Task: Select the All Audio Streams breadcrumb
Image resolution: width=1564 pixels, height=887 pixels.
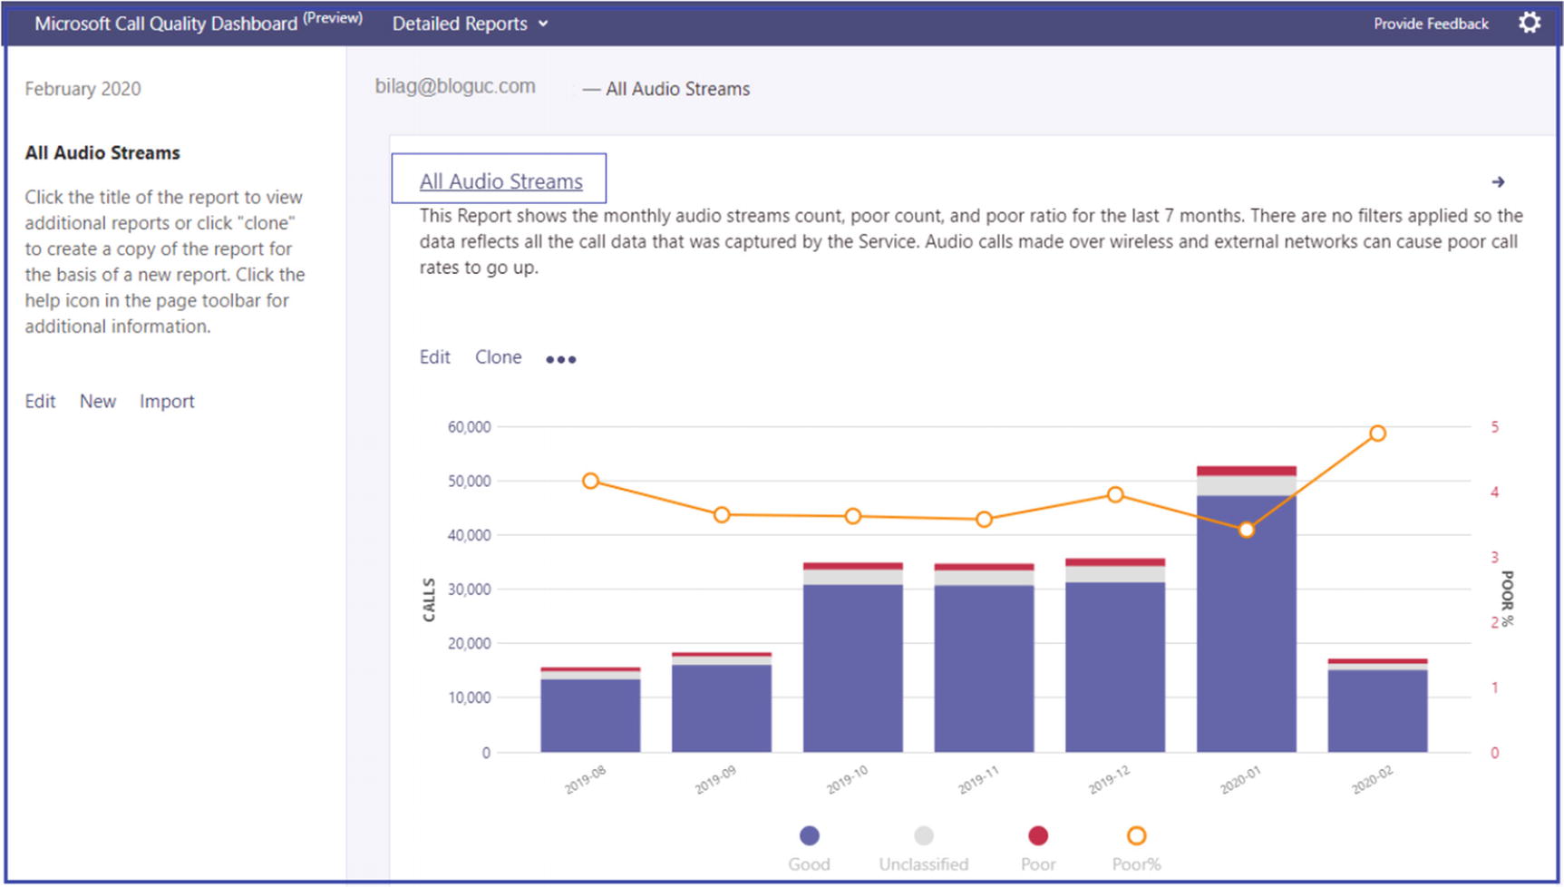Action: [x=677, y=89]
